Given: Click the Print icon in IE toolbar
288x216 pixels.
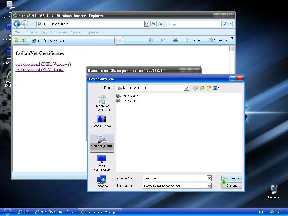Looking at the screenshot, I should [175, 40].
